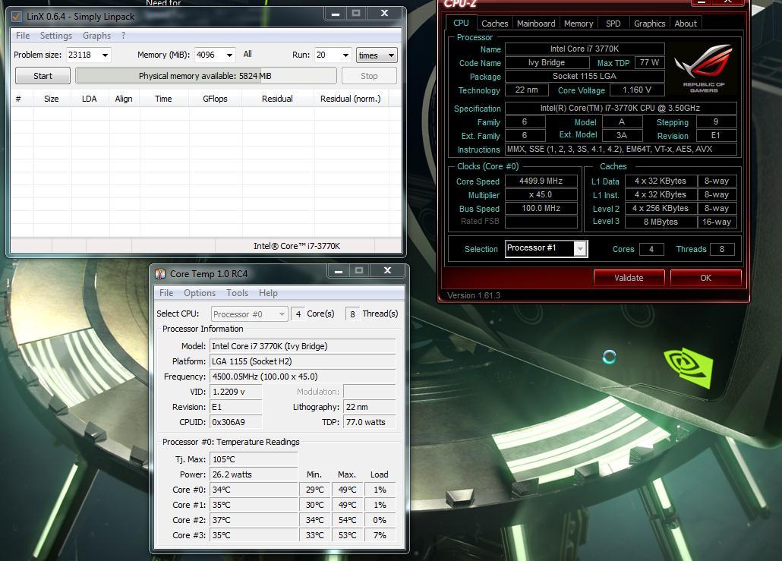
Task: Click the Frequency value 4500.05MHz in Core Temp
Action: [302, 377]
